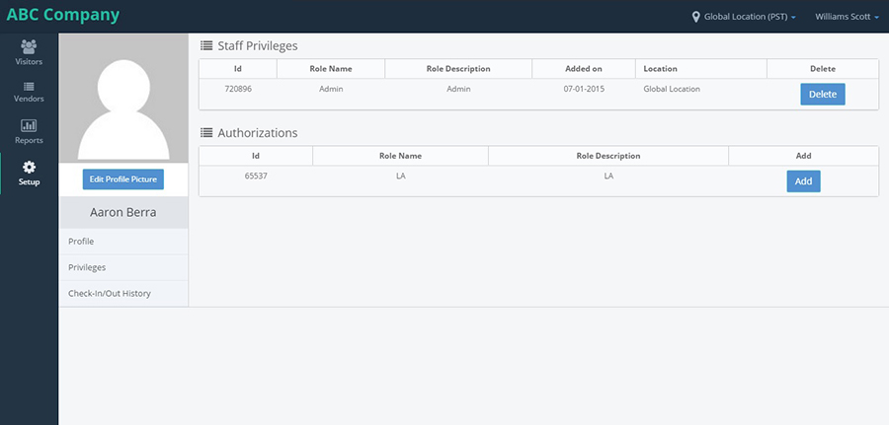Screen dimensions: 889x425
Task: Click the Staff Privileges list icon
Action: 206,45
